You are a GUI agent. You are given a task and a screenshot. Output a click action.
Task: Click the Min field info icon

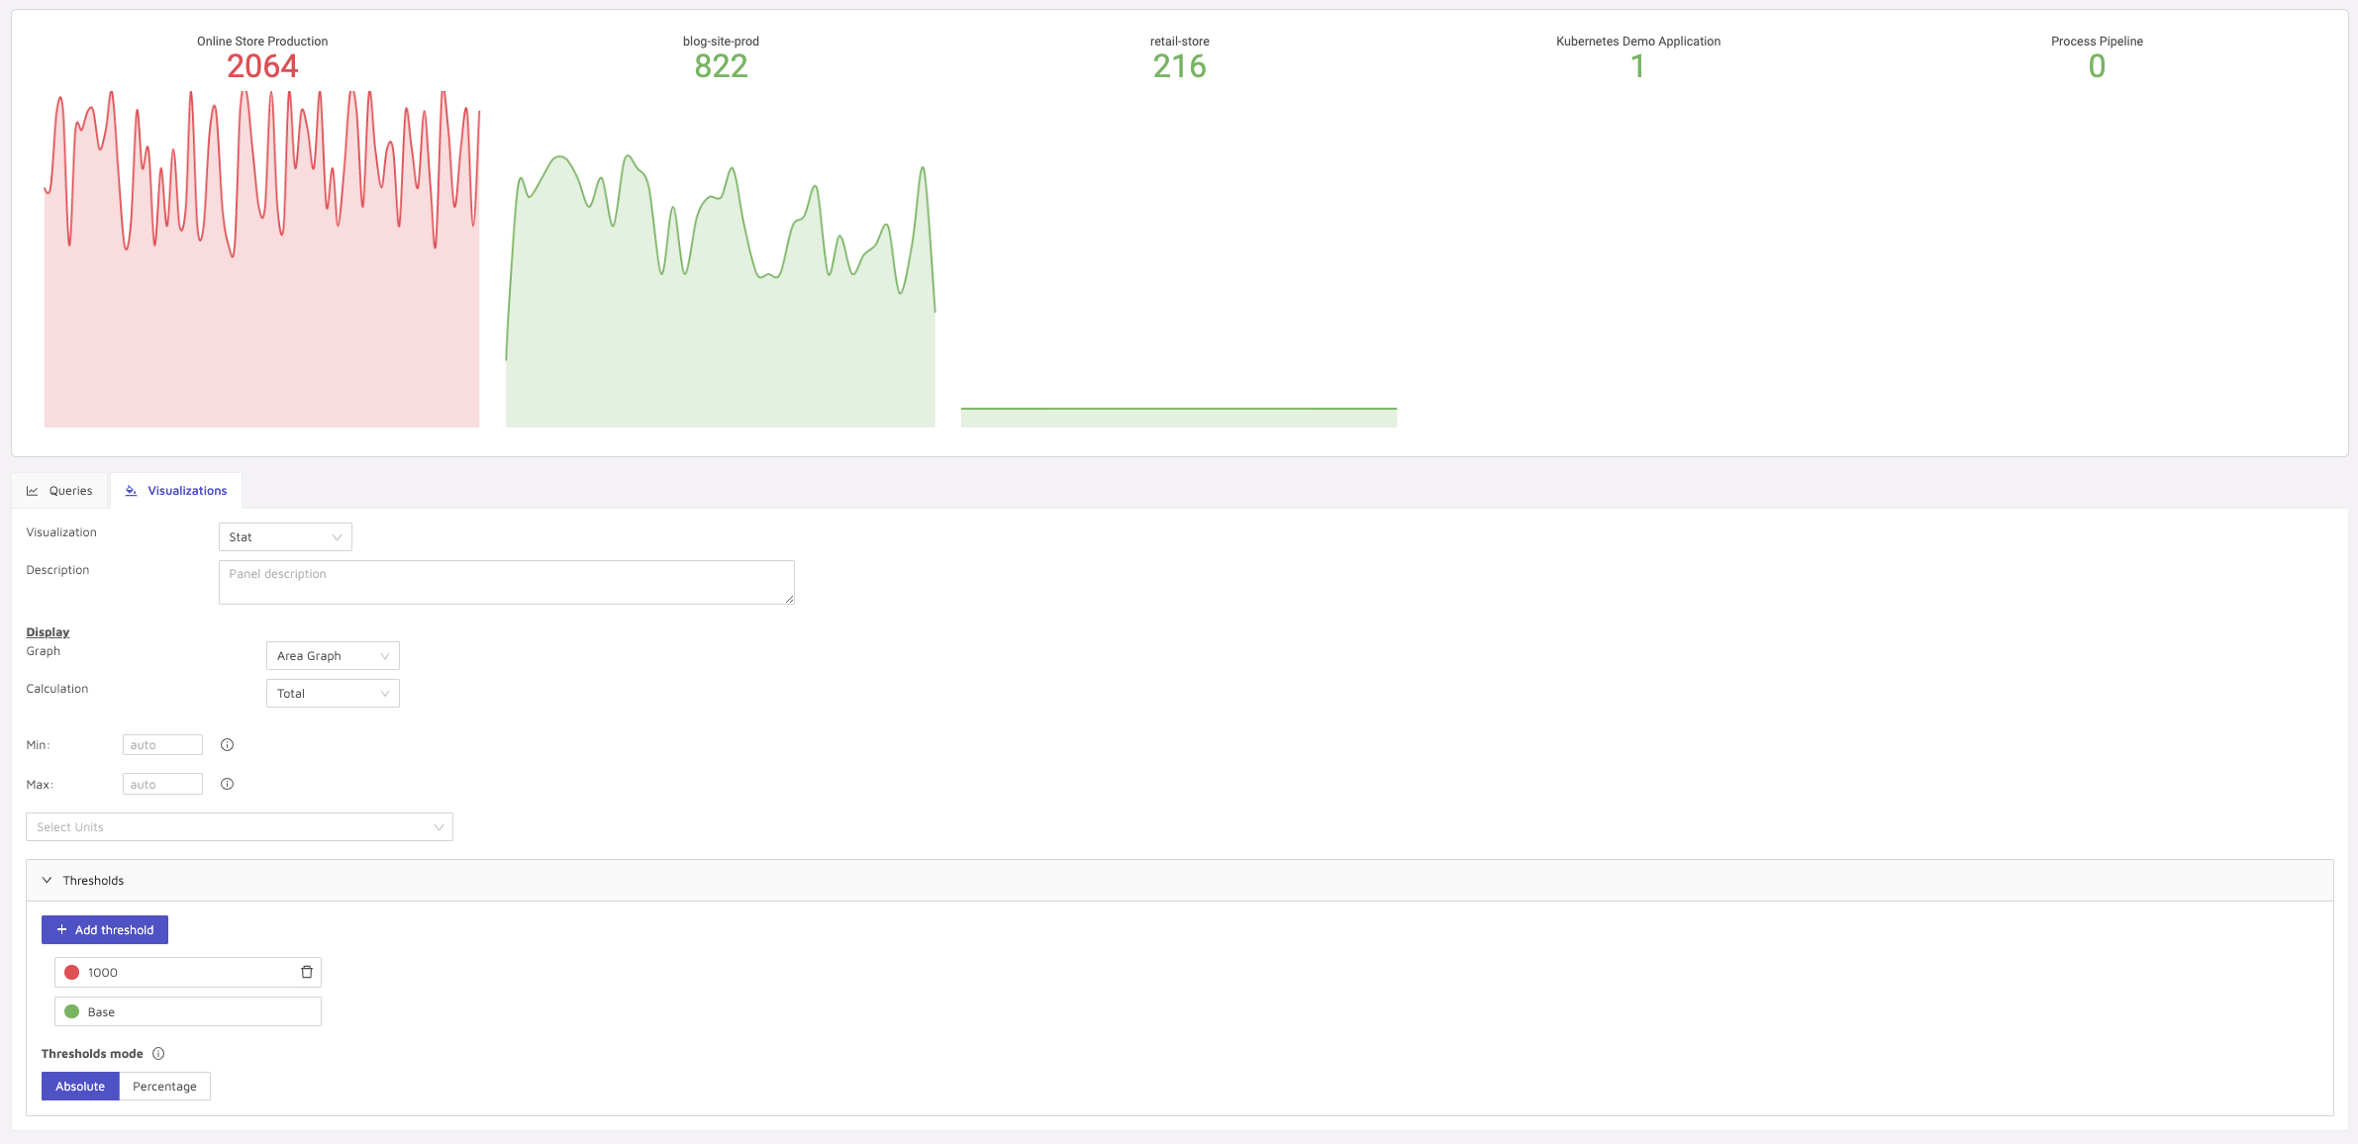(227, 745)
